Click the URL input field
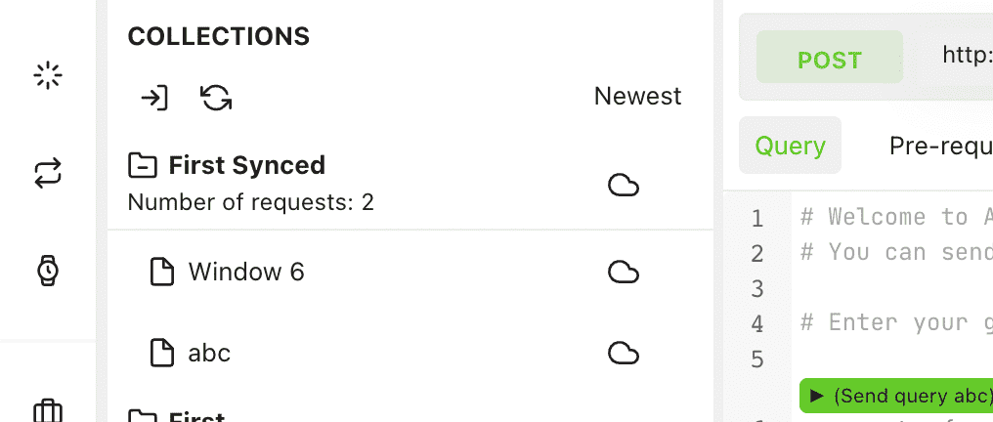This screenshot has height=422, width=993. coord(966,55)
